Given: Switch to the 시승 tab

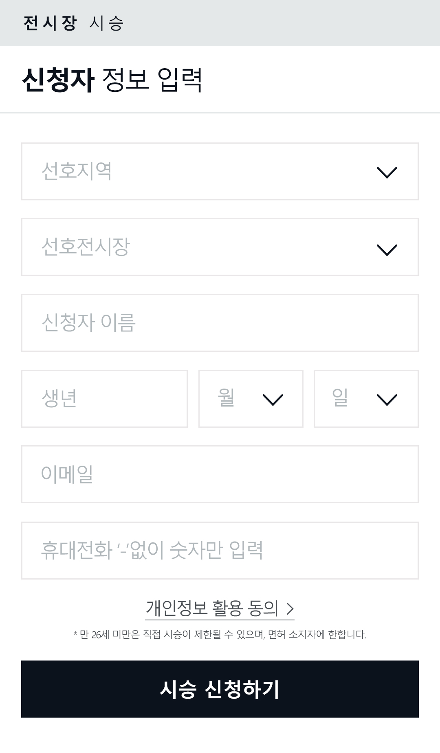Looking at the screenshot, I should coord(106,23).
